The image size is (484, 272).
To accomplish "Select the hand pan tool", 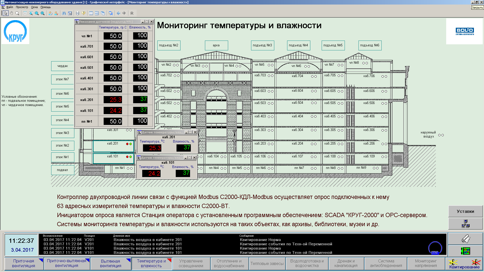I will [x=11, y=13].
